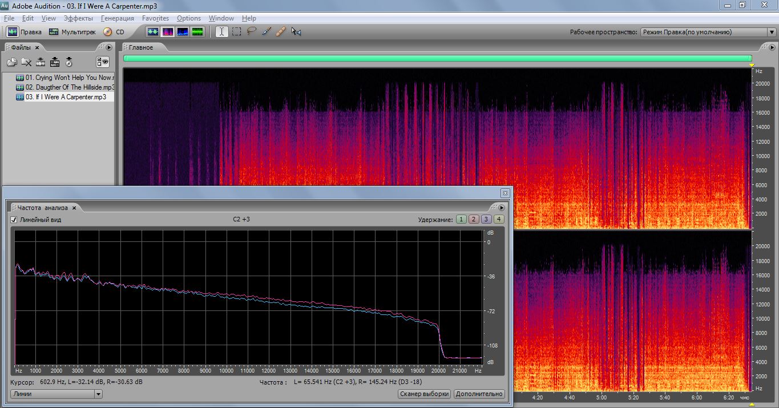Open the Рабочее пространство workspace dropdown

(x=708, y=33)
